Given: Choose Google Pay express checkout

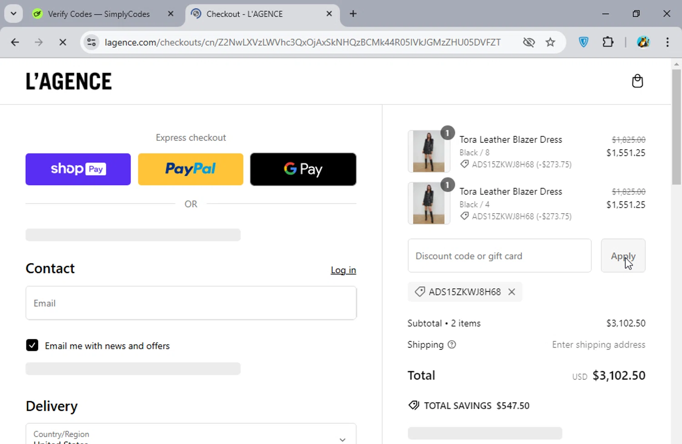Looking at the screenshot, I should 303,169.
